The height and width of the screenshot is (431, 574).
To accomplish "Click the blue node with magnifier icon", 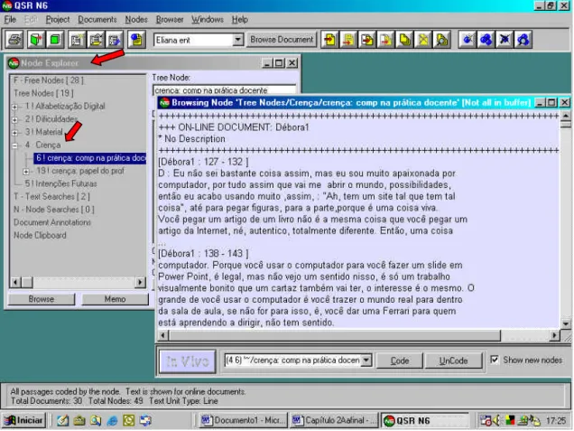I will (x=523, y=39).
